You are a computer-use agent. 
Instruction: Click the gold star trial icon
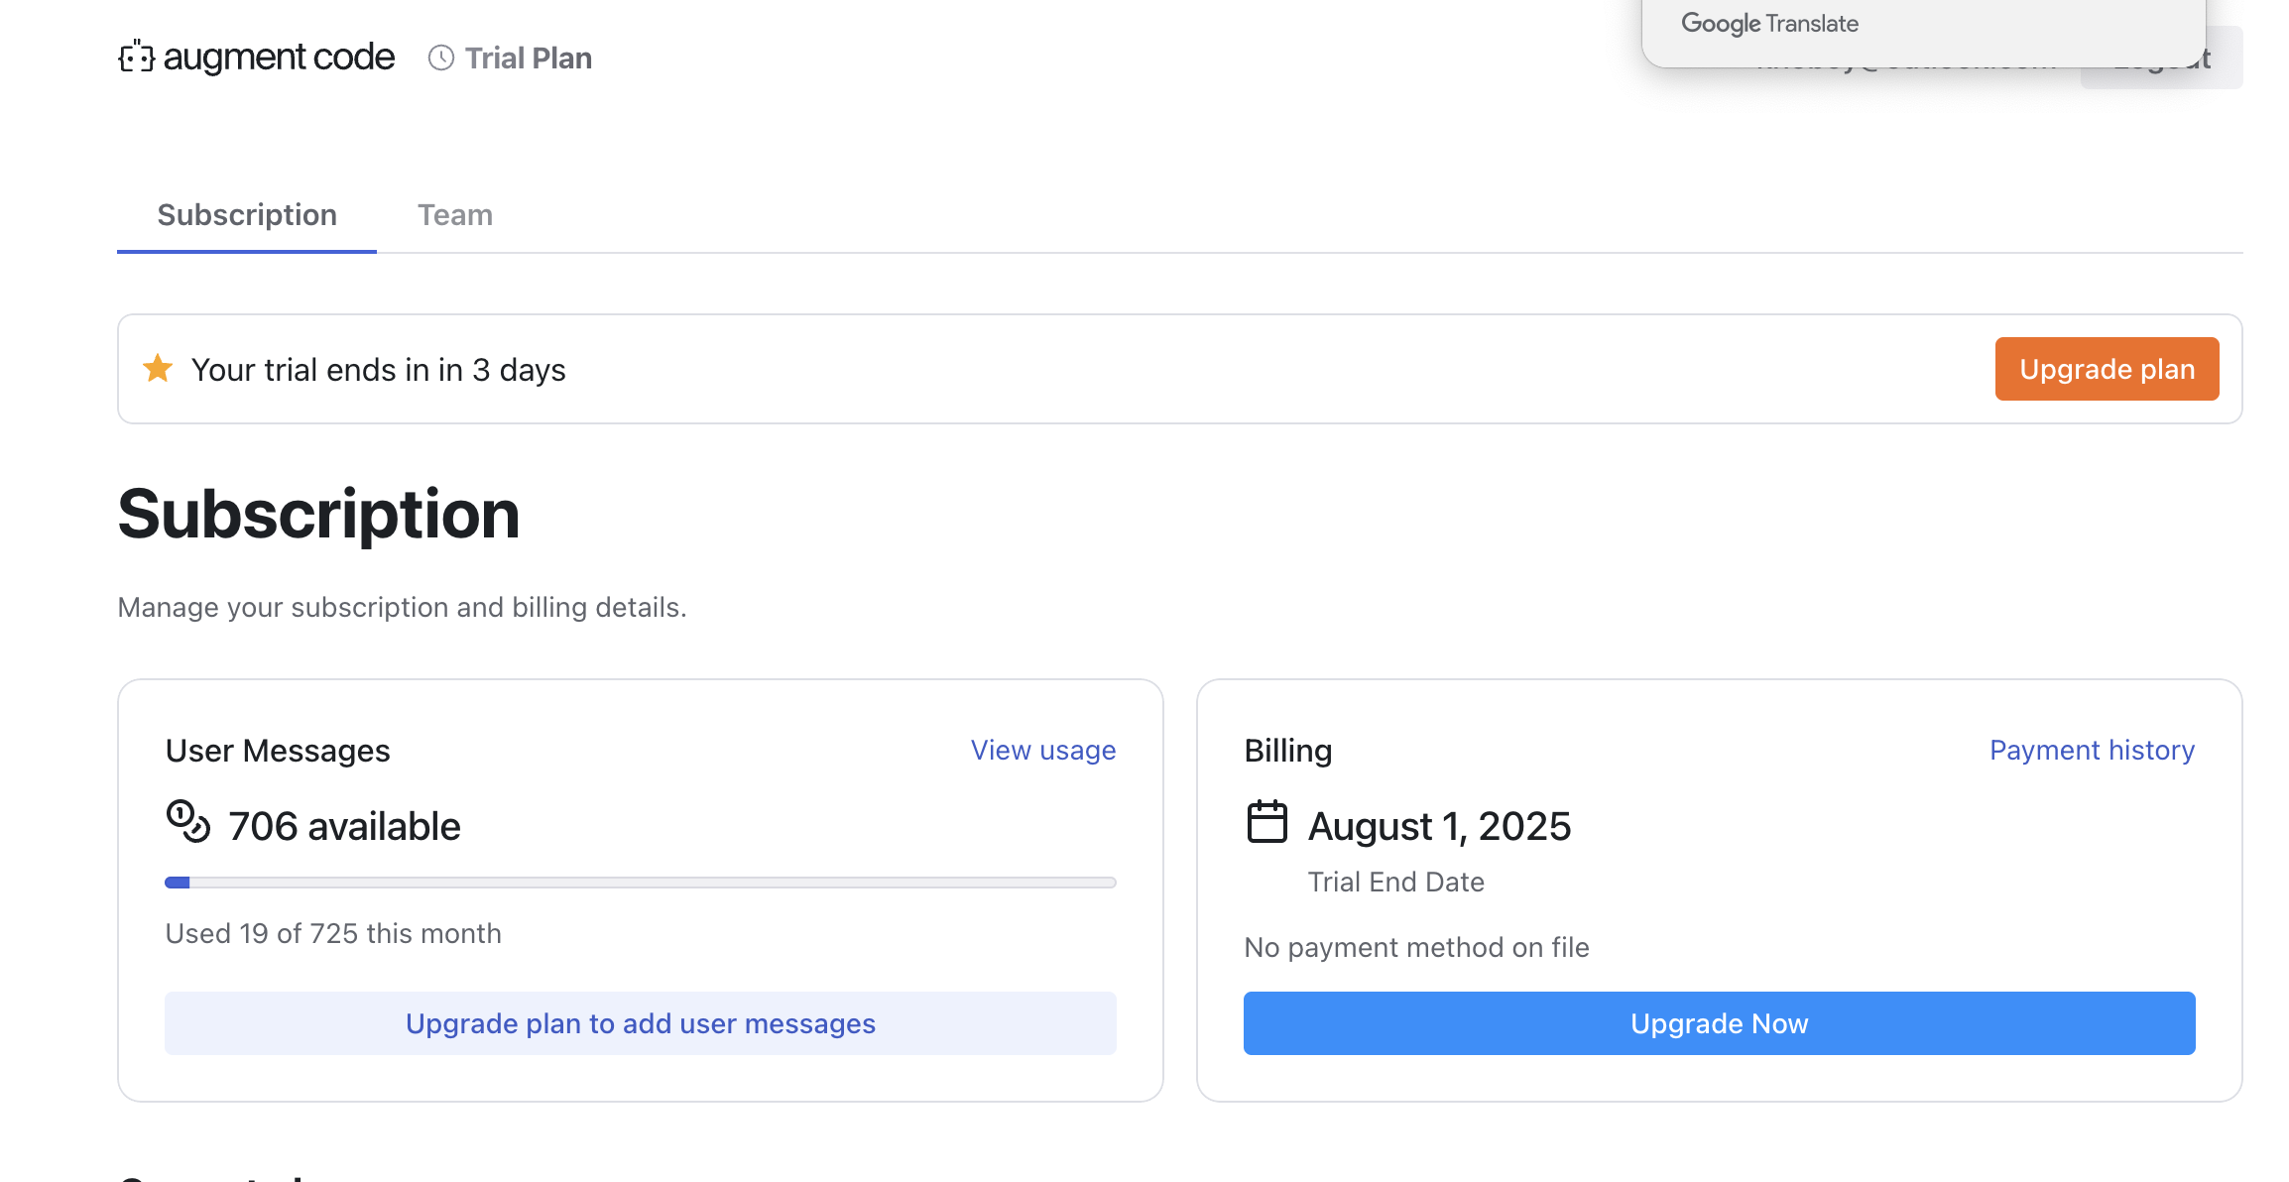point(158,369)
